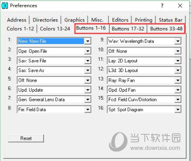The image size is (191, 161).
Task: Switch to Buttons 17-32 tab
Action: [x=128, y=28]
